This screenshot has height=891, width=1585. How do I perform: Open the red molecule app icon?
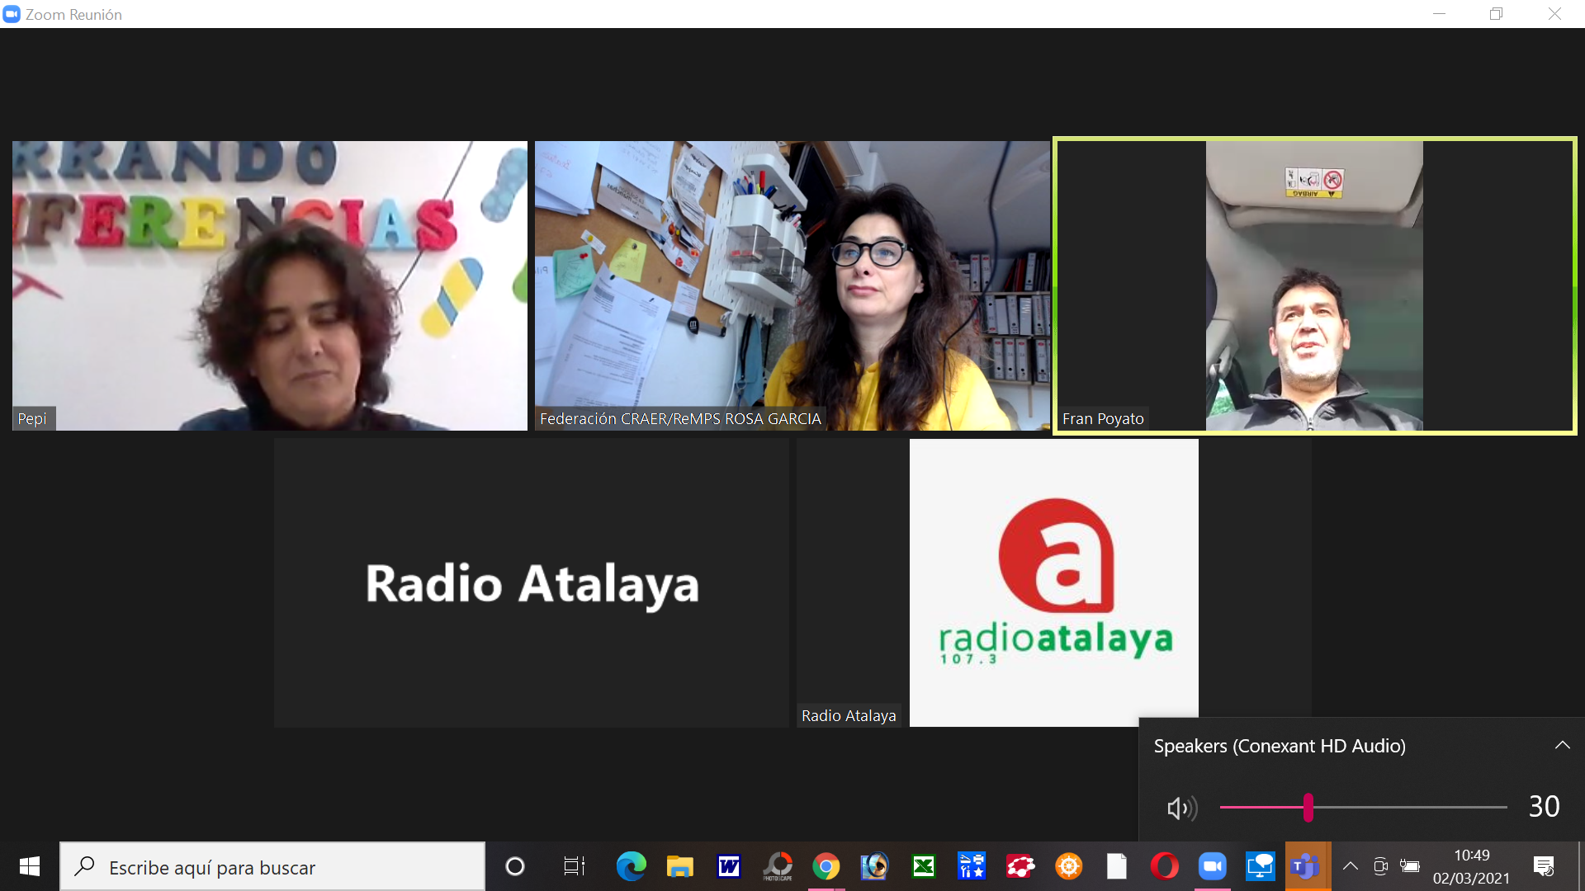tap(1020, 866)
